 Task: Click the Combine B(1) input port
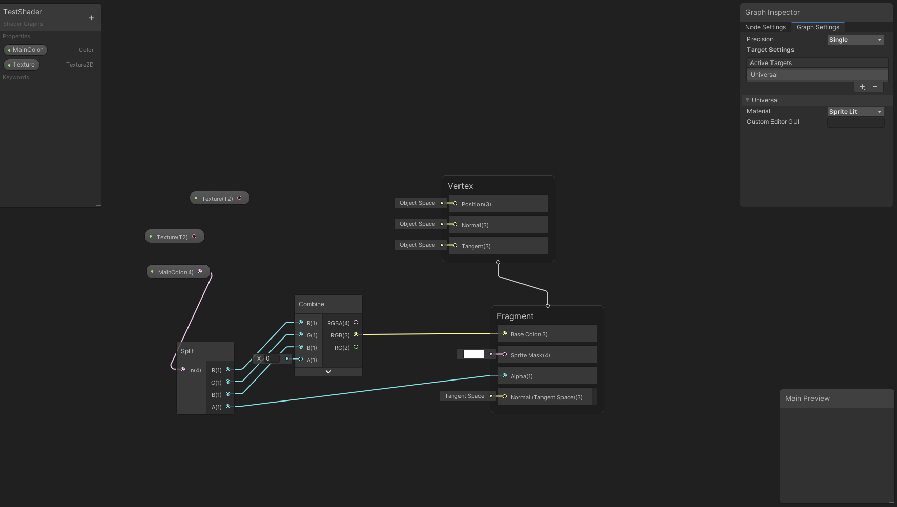[x=301, y=347]
